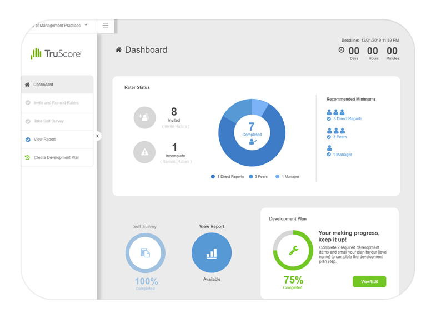Screen dimensions: 431x318
Task: Click the hamburger menu icon
Action: point(106,26)
